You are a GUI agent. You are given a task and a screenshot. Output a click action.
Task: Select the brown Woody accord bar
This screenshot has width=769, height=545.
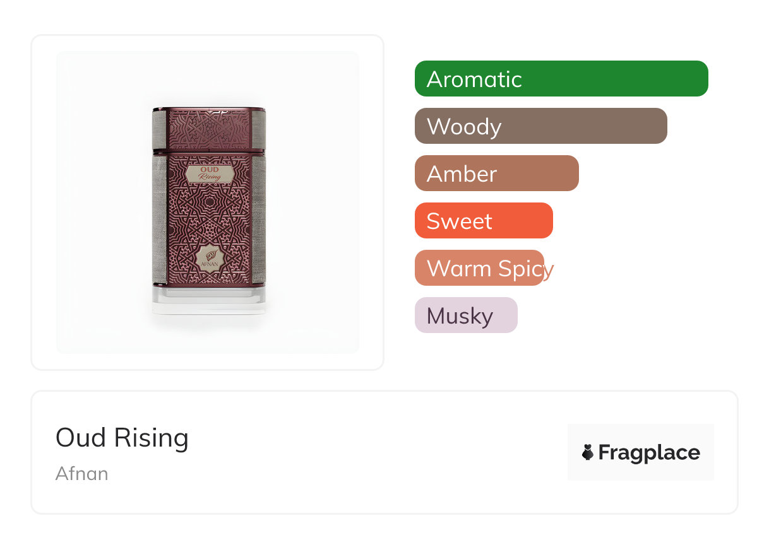tap(540, 126)
